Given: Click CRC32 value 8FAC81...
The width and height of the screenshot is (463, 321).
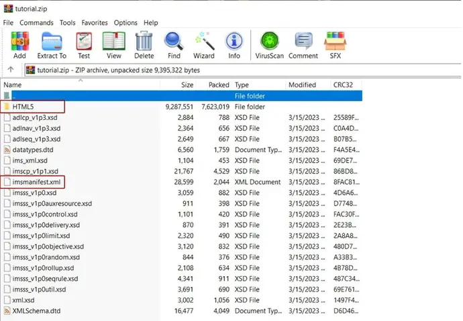Looking at the screenshot, I should pyautogui.click(x=346, y=182).
